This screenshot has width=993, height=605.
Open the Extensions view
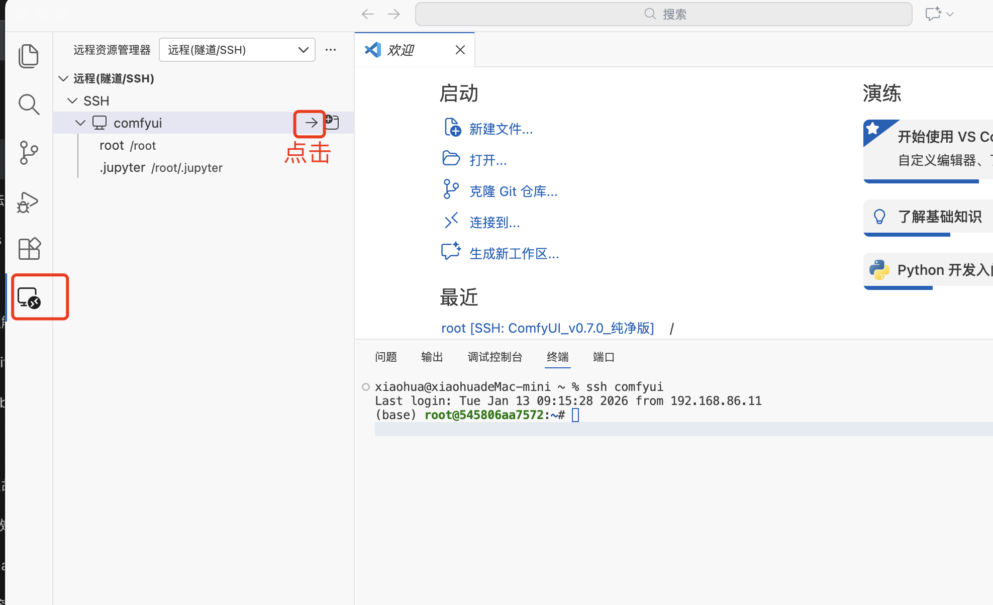click(x=29, y=248)
